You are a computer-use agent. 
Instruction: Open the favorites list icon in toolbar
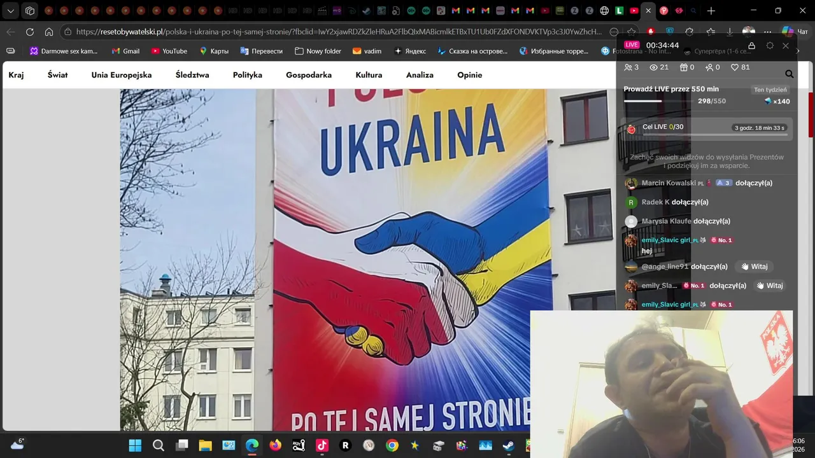(711, 32)
